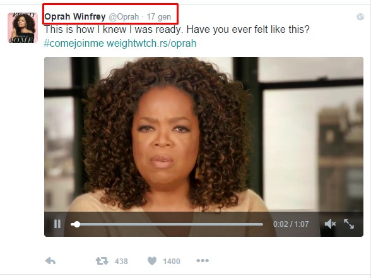This screenshot has height=278, width=371.
Task: Retweet this post using the retweet icon
Action: (x=102, y=261)
